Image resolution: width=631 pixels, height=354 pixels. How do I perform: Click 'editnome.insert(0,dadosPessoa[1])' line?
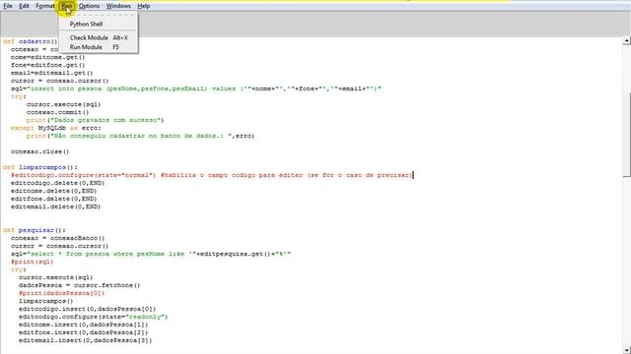click(x=83, y=324)
